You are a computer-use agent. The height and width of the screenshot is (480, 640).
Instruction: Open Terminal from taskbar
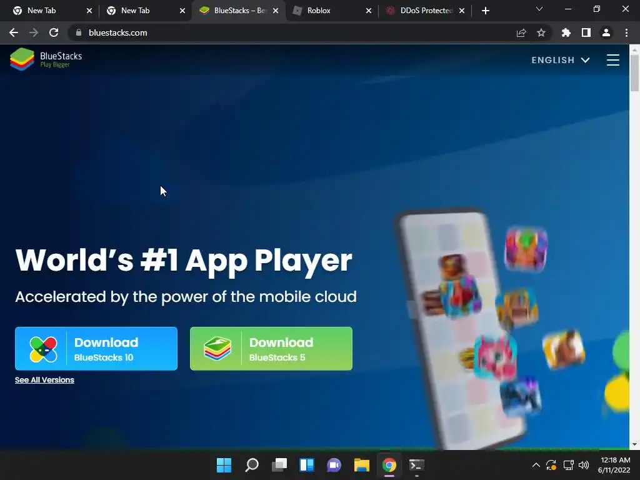click(x=416, y=465)
